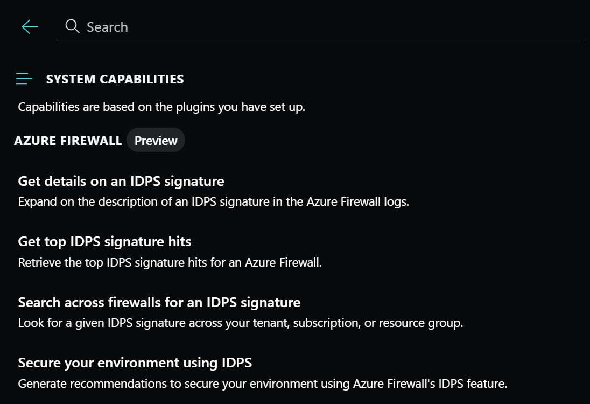The height and width of the screenshot is (404, 590).
Task: Select the SYSTEM CAPABILITIES heading
Action: 115,79
